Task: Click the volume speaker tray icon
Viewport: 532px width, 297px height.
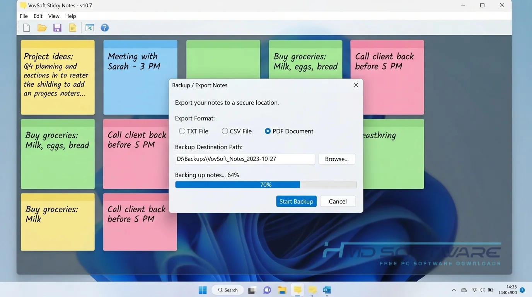Action: [483, 290]
